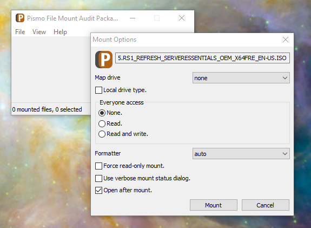
Task: Open the Formatter dropdown set to auto
Action: (241, 153)
